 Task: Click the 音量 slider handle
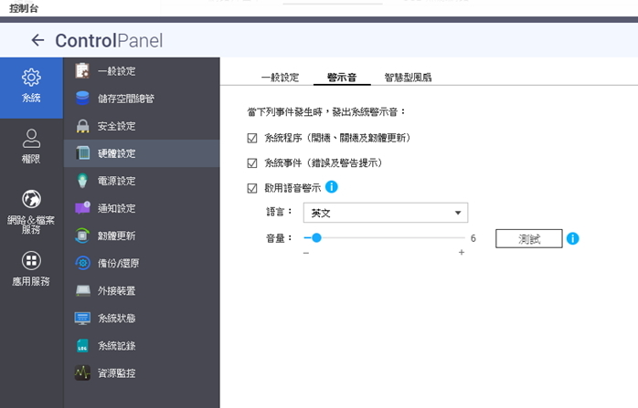316,238
